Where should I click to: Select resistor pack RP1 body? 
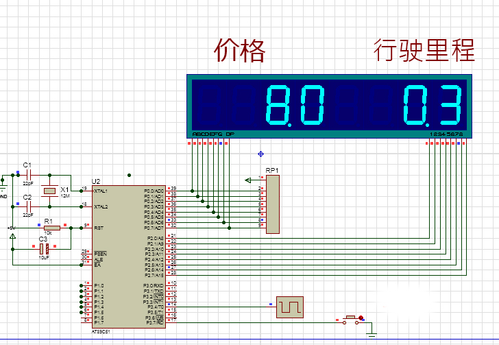point(273,204)
